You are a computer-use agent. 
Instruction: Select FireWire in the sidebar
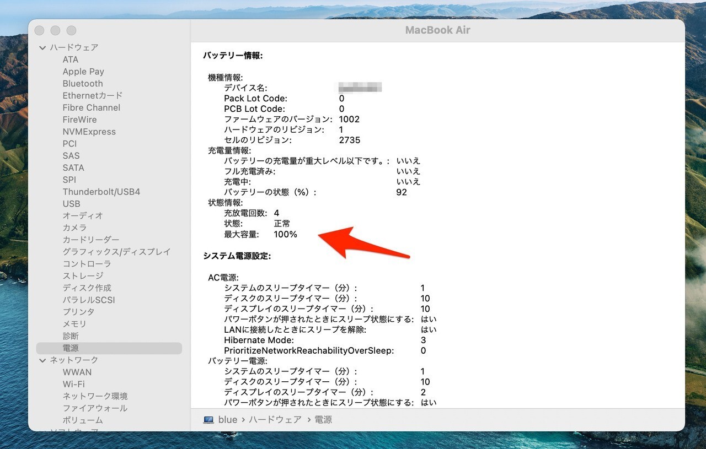pos(79,120)
